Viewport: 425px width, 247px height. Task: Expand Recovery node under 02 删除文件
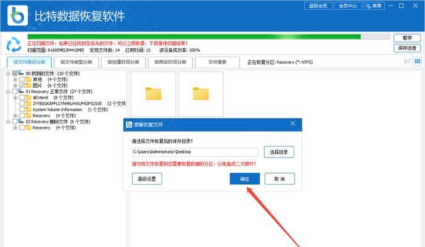click(x=15, y=128)
